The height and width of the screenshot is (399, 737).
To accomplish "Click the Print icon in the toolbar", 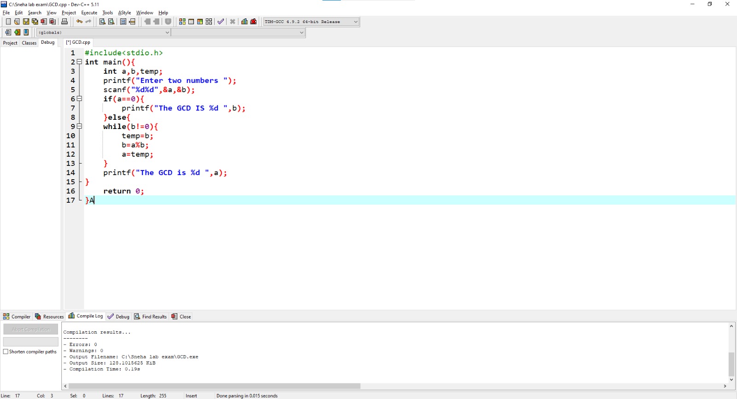I will [64, 22].
